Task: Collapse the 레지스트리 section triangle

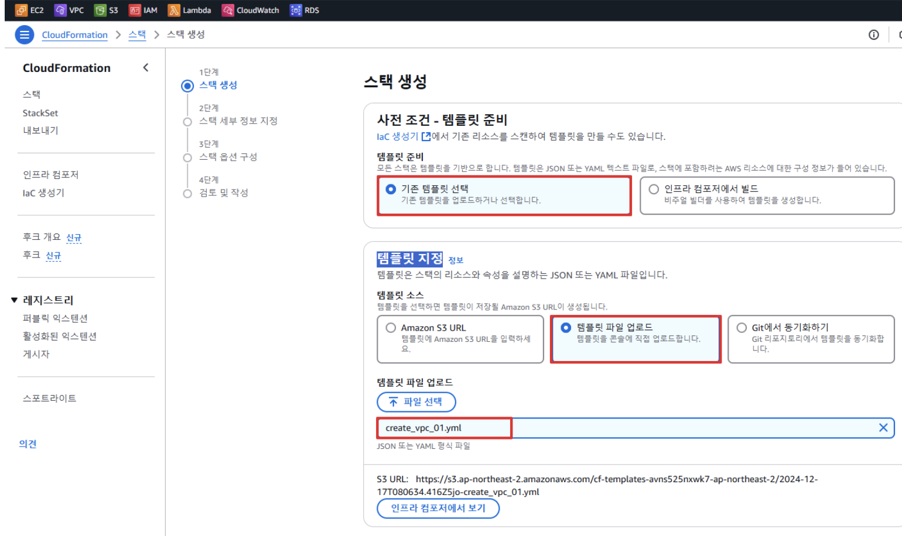Action: (14, 300)
